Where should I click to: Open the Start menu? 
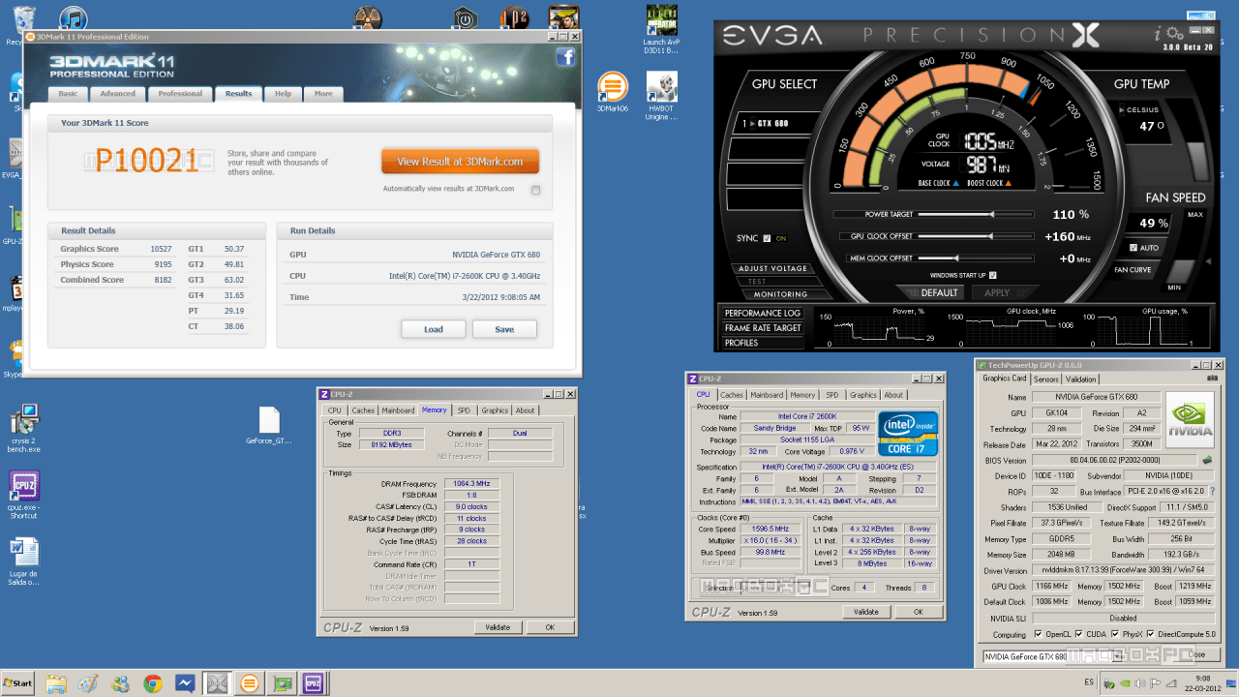[x=17, y=683]
